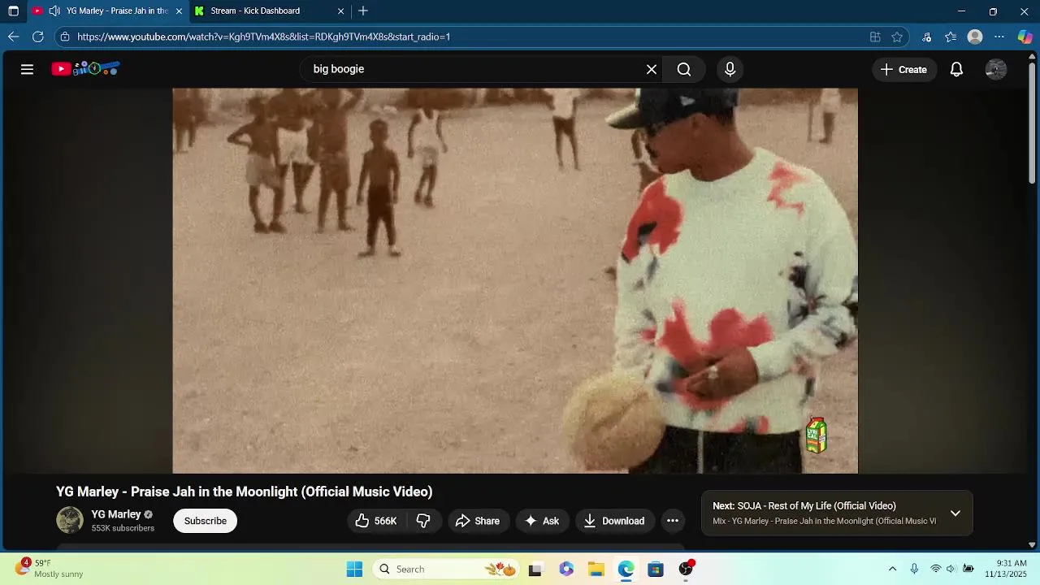Like the video with 566K likes
The width and height of the screenshot is (1040, 585).
tap(376, 521)
